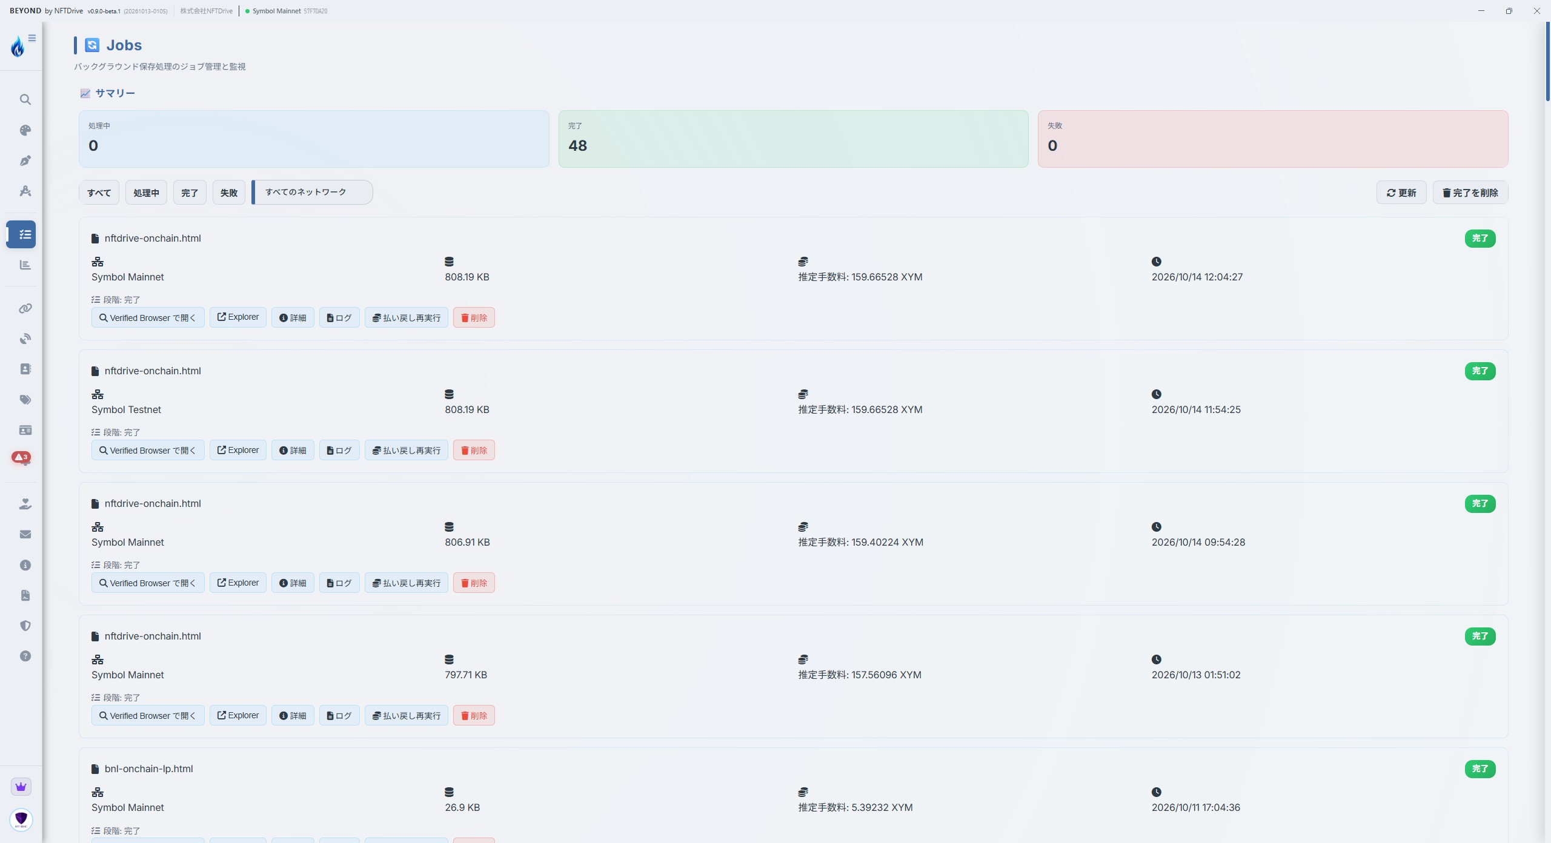Filter jobs by すべて tab

[99, 193]
